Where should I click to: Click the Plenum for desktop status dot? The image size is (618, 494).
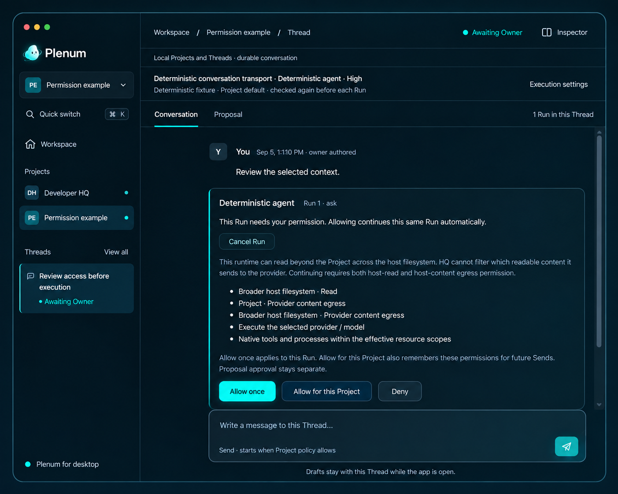click(28, 464)
